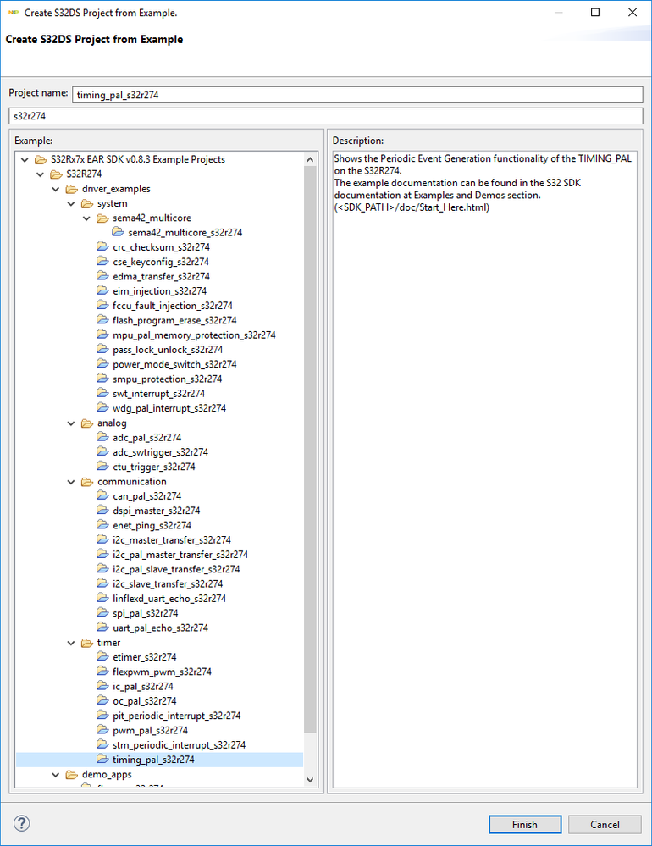Select ic_pal_s32r274 example
652x846 pixels.
click(143, 686)
